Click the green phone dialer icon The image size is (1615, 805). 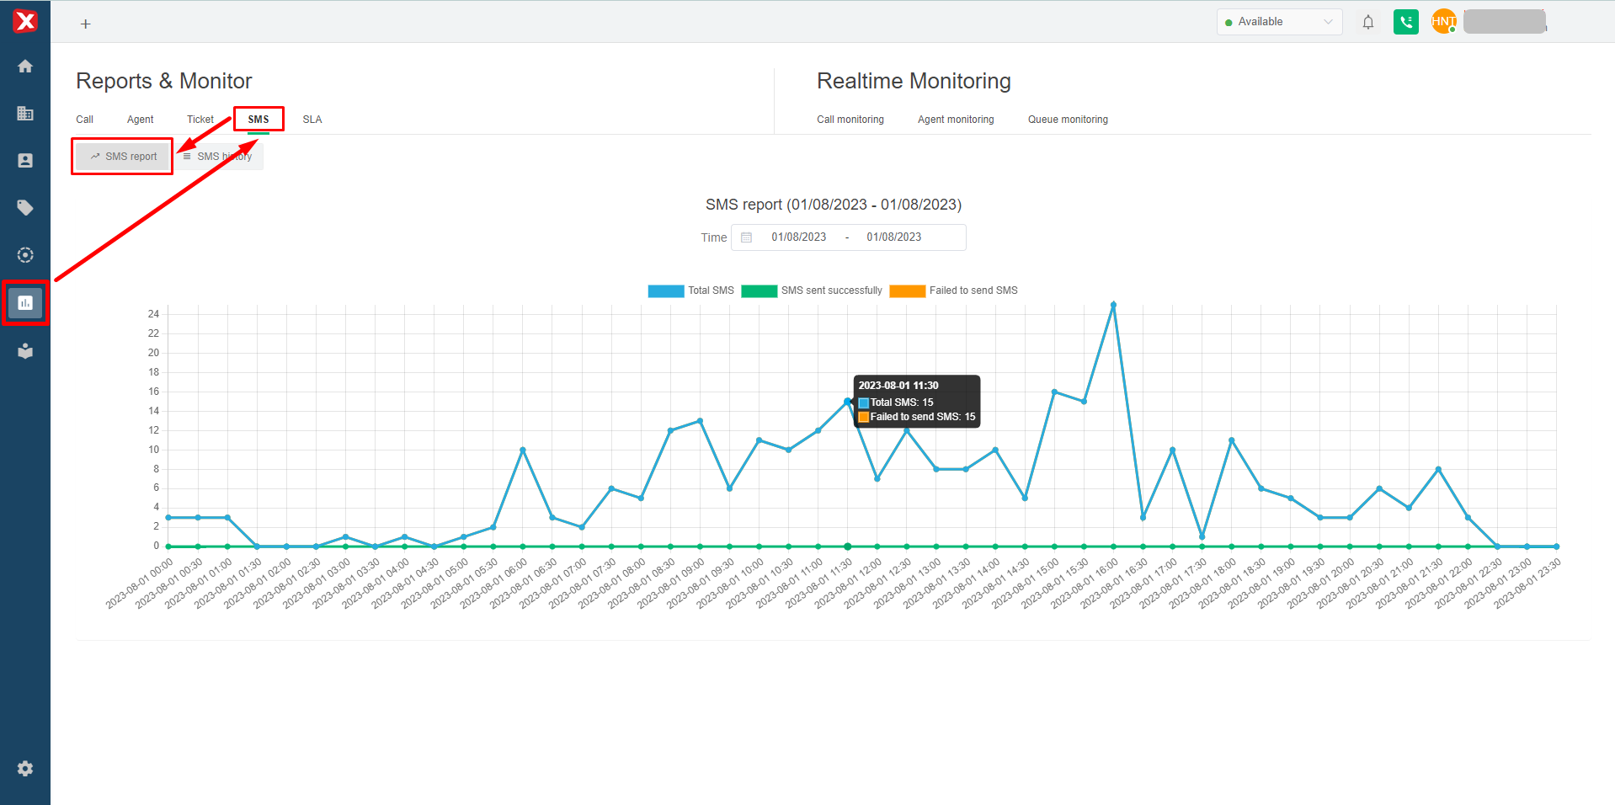coord(1405,22)
